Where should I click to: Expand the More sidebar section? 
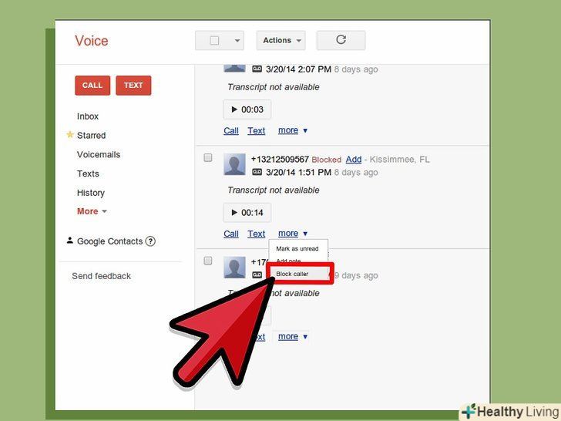[x=92, y=211]
